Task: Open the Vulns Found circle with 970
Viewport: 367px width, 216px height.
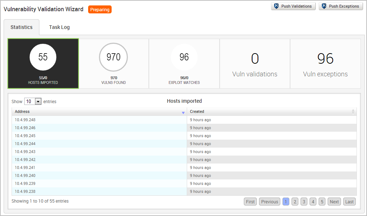Action: click(x=113, y=57)
